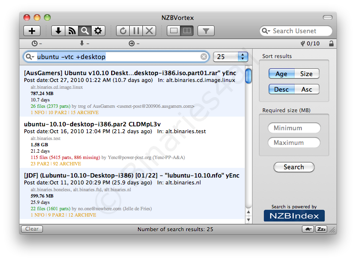The height and width of the screenshot is (261, 356).
Task: Click the green zoom window button
Action: [x=47, y=18]
